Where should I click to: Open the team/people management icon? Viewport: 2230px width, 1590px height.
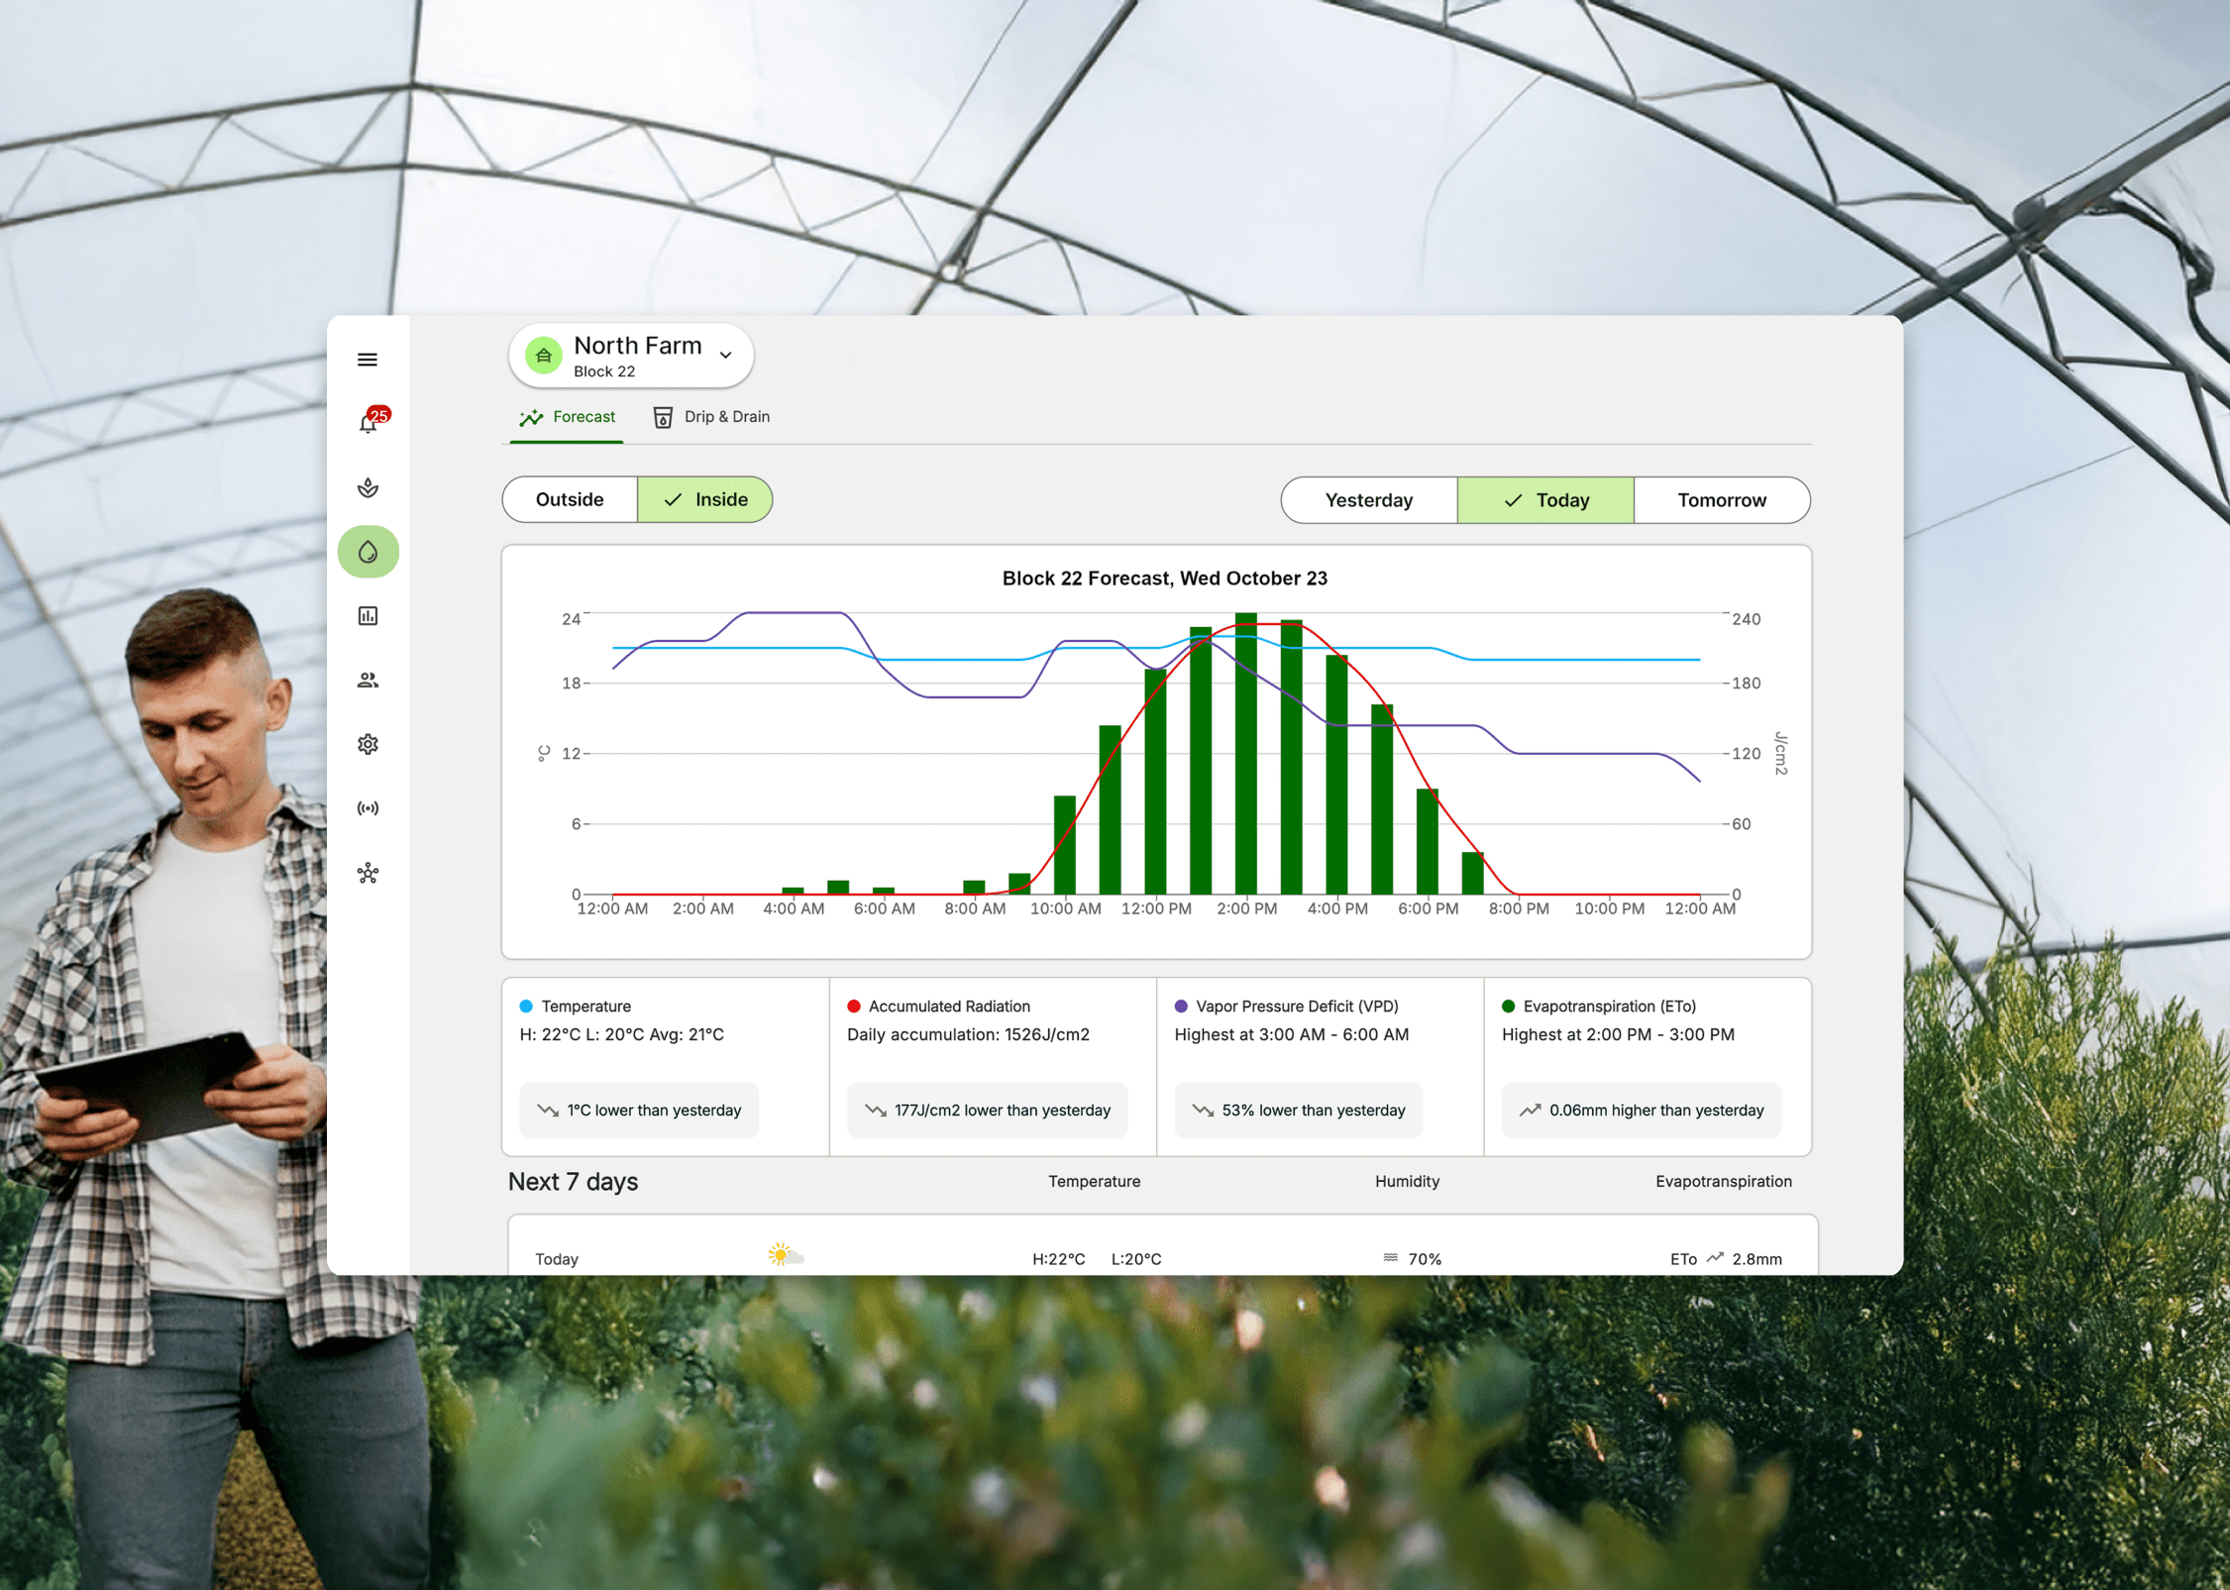click(x=370, y=677)
